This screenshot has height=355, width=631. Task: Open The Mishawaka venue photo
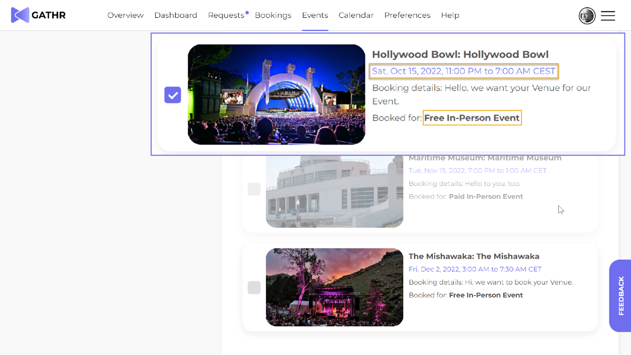point(334,287)
